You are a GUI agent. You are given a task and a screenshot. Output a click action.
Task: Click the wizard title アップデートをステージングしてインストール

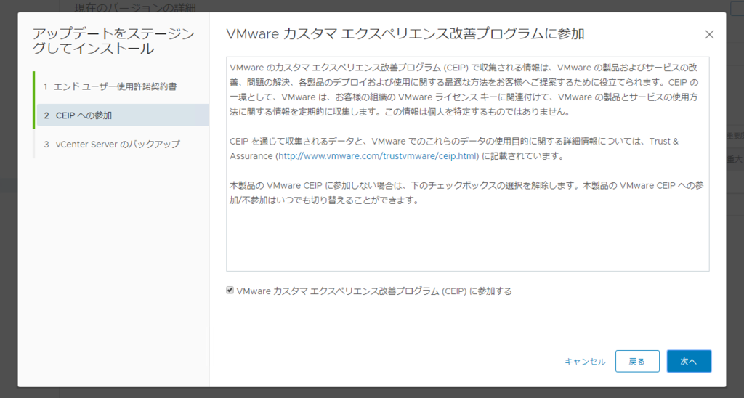(113, 41)
